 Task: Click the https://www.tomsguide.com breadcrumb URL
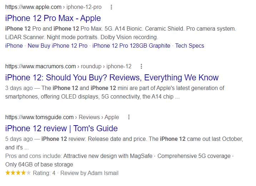39,117
